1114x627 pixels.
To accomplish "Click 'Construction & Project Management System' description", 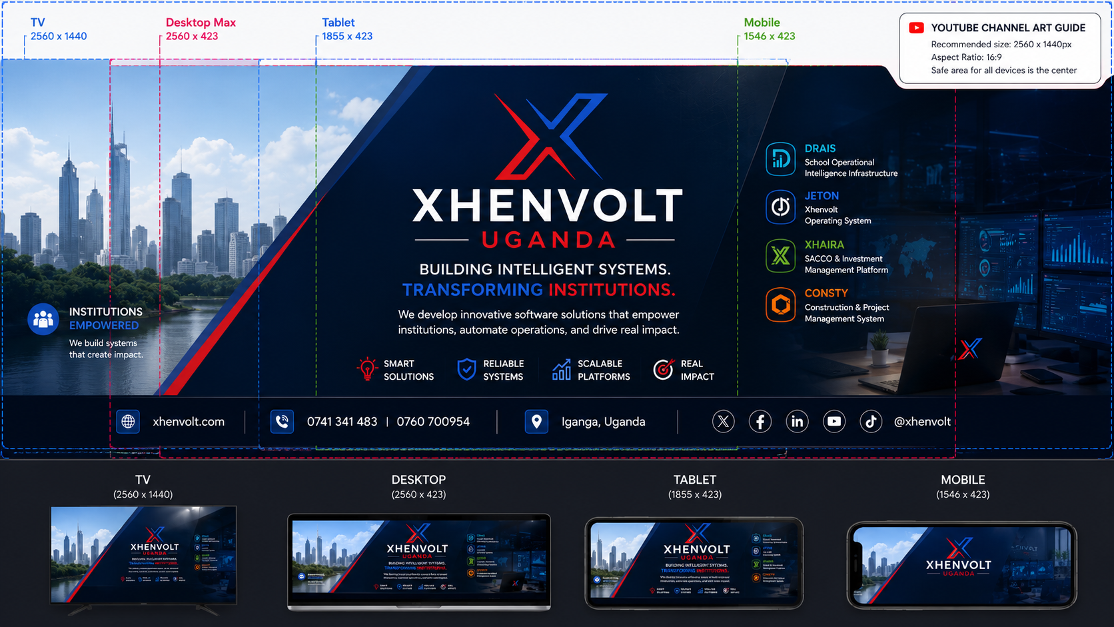I will pyautogui.click(x=847, y=313).
